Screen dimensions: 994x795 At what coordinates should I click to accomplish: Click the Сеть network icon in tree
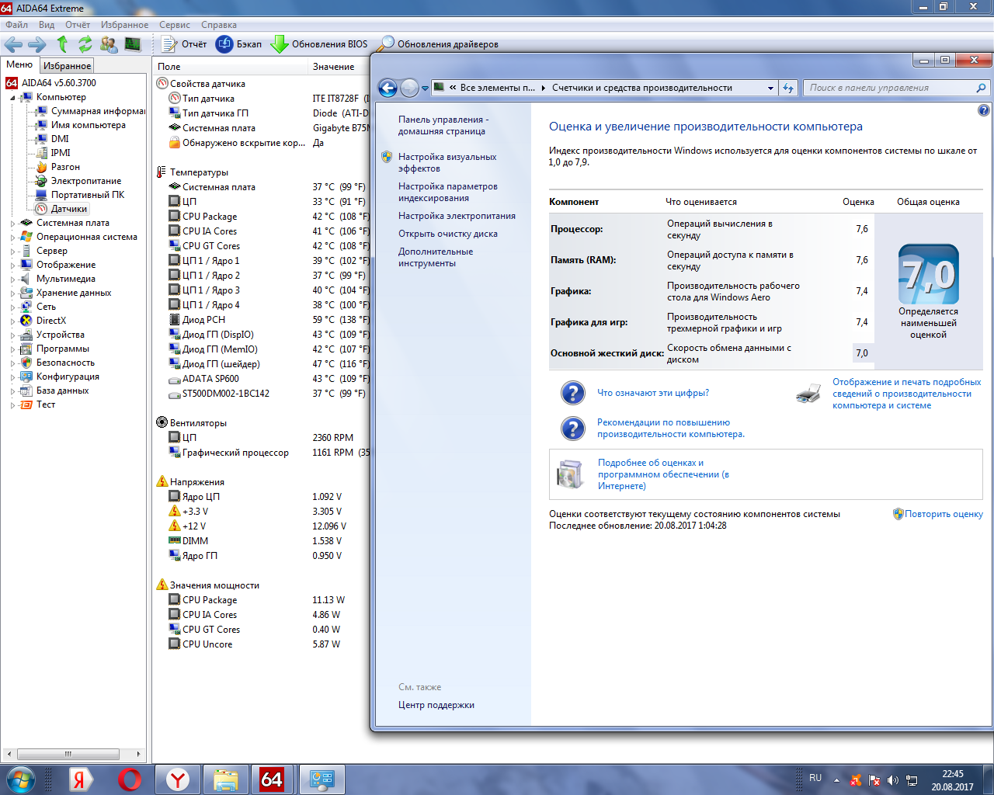26,307
